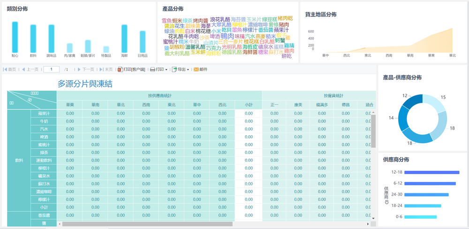Open the 打印 print dropdown
Screen dimensions: 469x229
tap(159, 69)
